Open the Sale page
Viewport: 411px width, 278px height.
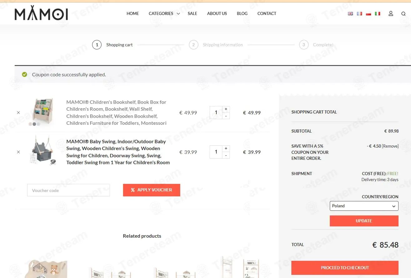click(192, 13)
